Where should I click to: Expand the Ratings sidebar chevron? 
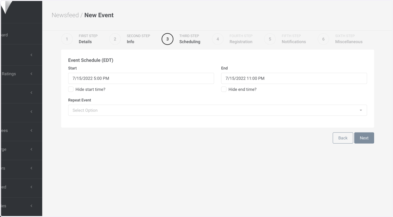[31, 74]
